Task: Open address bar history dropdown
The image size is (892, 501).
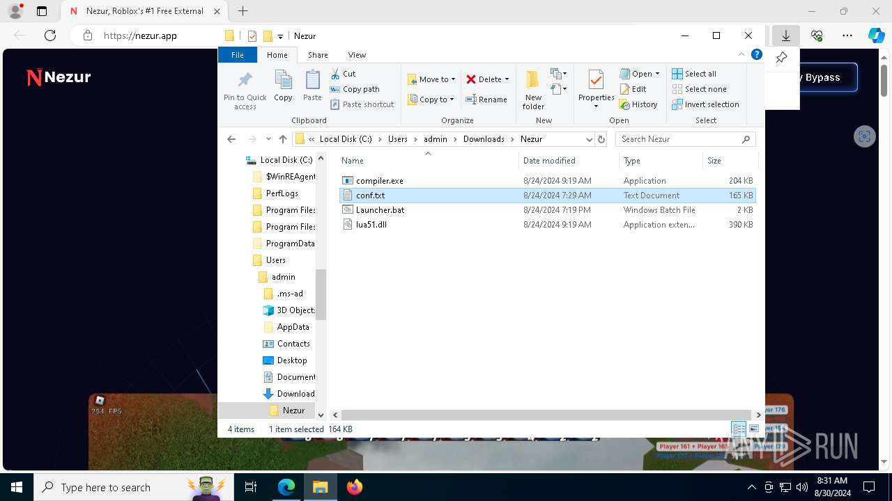Action: point(590,139)
